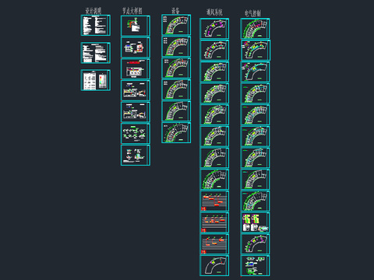Screen dimensions: 374x280
Task: Select last outline sheet under 通风系统
Action: (214, 266)
